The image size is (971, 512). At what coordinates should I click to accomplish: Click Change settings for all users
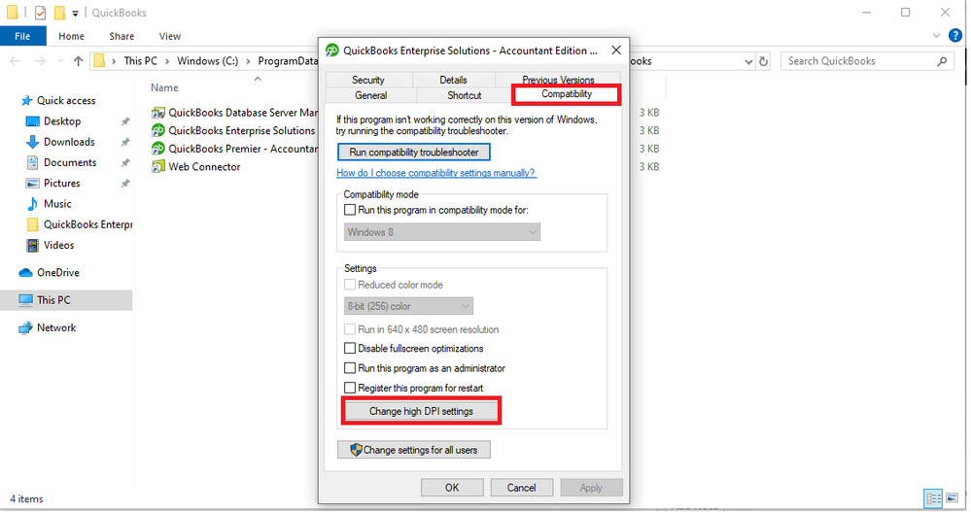pos(414,450)
